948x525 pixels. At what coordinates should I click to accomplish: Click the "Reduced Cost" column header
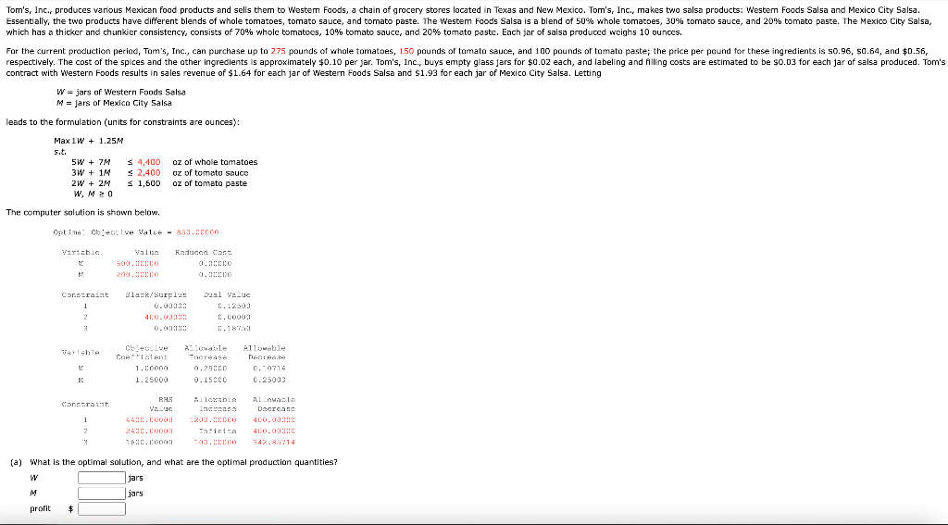(x=203, y=252)
